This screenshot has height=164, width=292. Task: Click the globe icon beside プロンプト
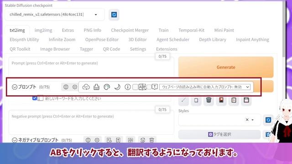coord(66,87)
